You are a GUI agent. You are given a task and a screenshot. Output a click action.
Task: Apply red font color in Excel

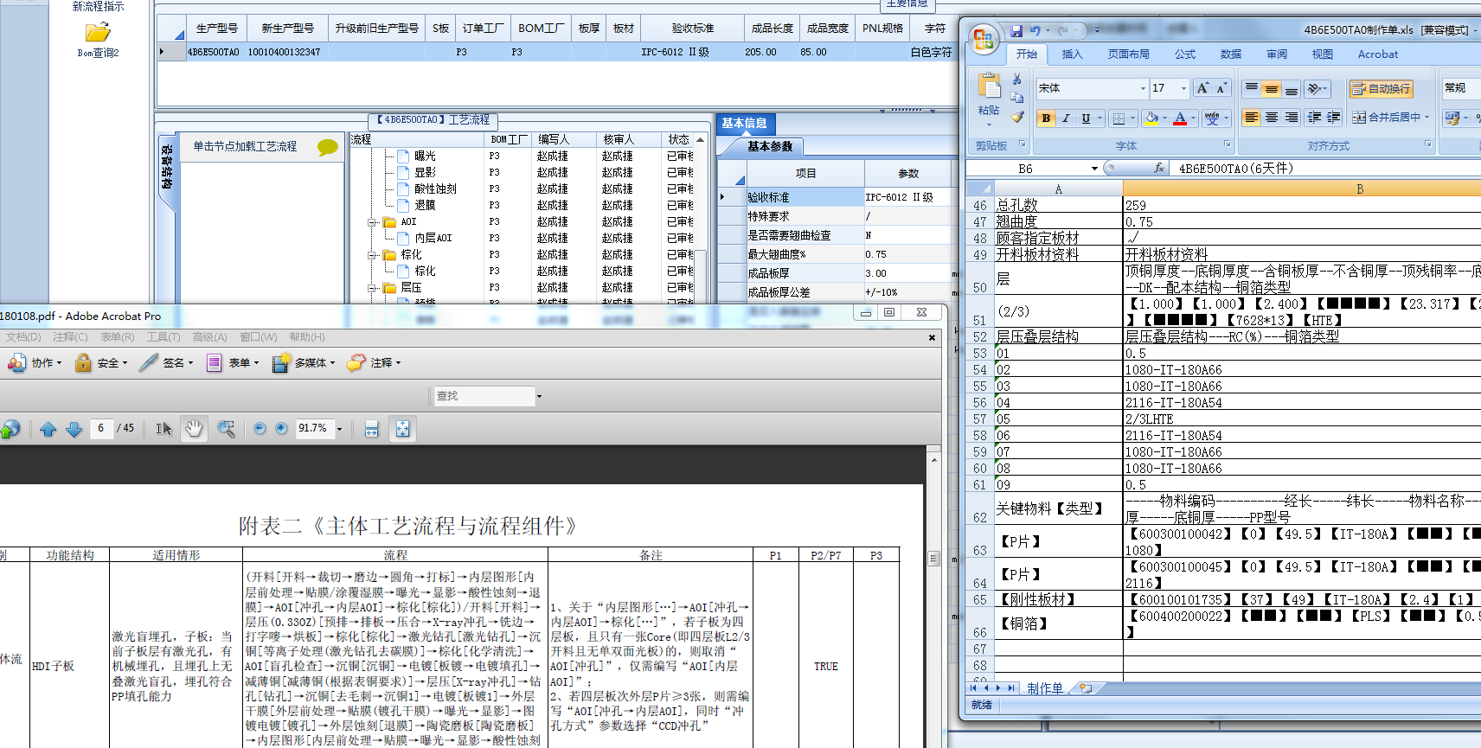click(1179, 118)
